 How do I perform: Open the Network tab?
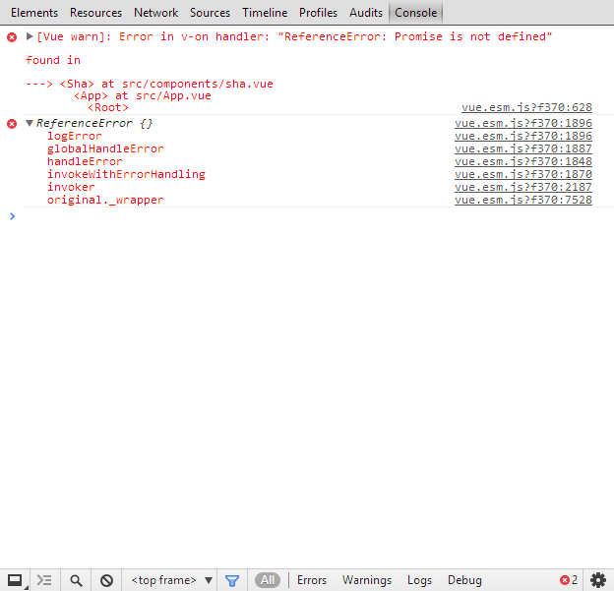tap(155, 13)
